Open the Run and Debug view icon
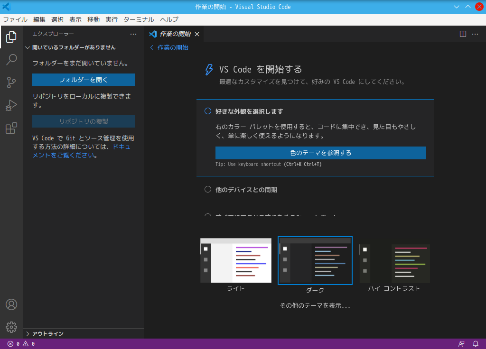Screen dimensions: 486x349 coord(11,105)
